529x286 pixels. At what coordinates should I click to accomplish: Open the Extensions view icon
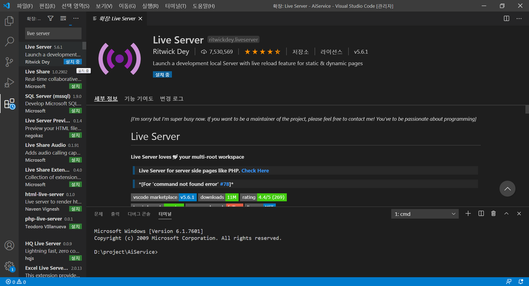[x=9, y=104]
